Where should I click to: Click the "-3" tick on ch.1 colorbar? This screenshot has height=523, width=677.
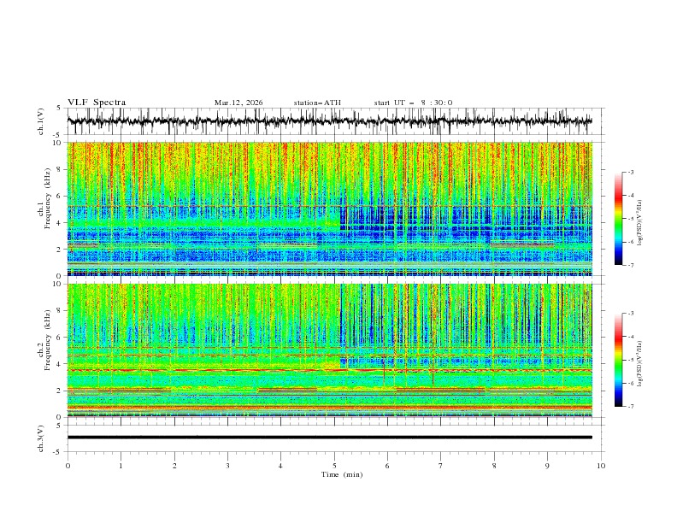pos(631,172)
